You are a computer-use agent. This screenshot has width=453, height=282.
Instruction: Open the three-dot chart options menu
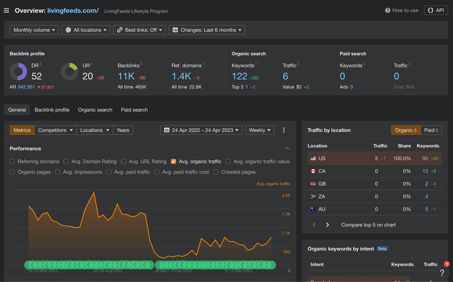point(284,130)
